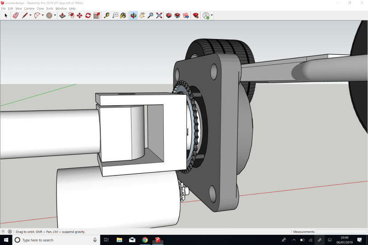
Task: Select the Paint Bucket tool
Action: (123, 16)
